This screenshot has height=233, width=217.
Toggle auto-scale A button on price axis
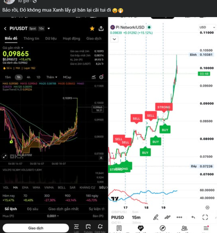(x=101, y=158)
